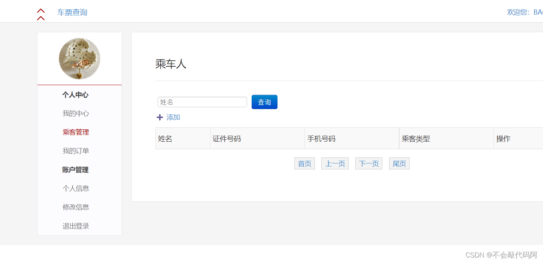Click the user avatar picture
The width and height of the screenshot is (543, 262).
coord(79,58)
